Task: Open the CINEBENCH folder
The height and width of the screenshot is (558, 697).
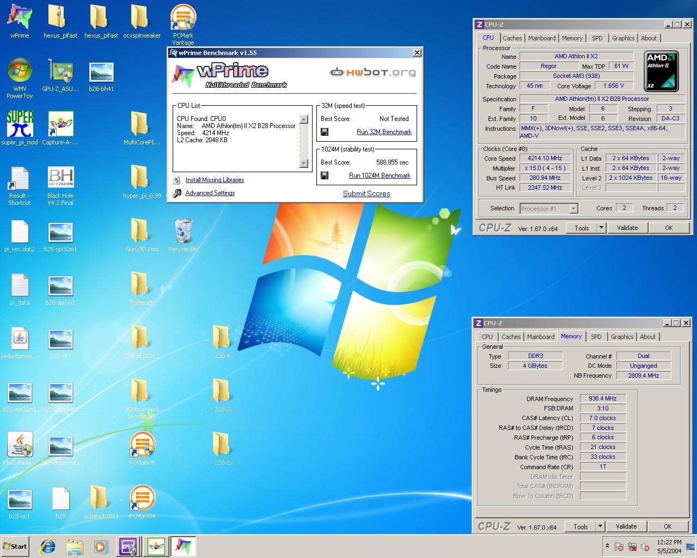Action: [142, 342]
